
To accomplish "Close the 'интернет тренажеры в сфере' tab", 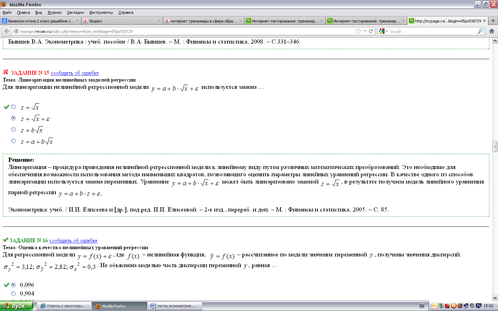I will [x=240, y=21].
